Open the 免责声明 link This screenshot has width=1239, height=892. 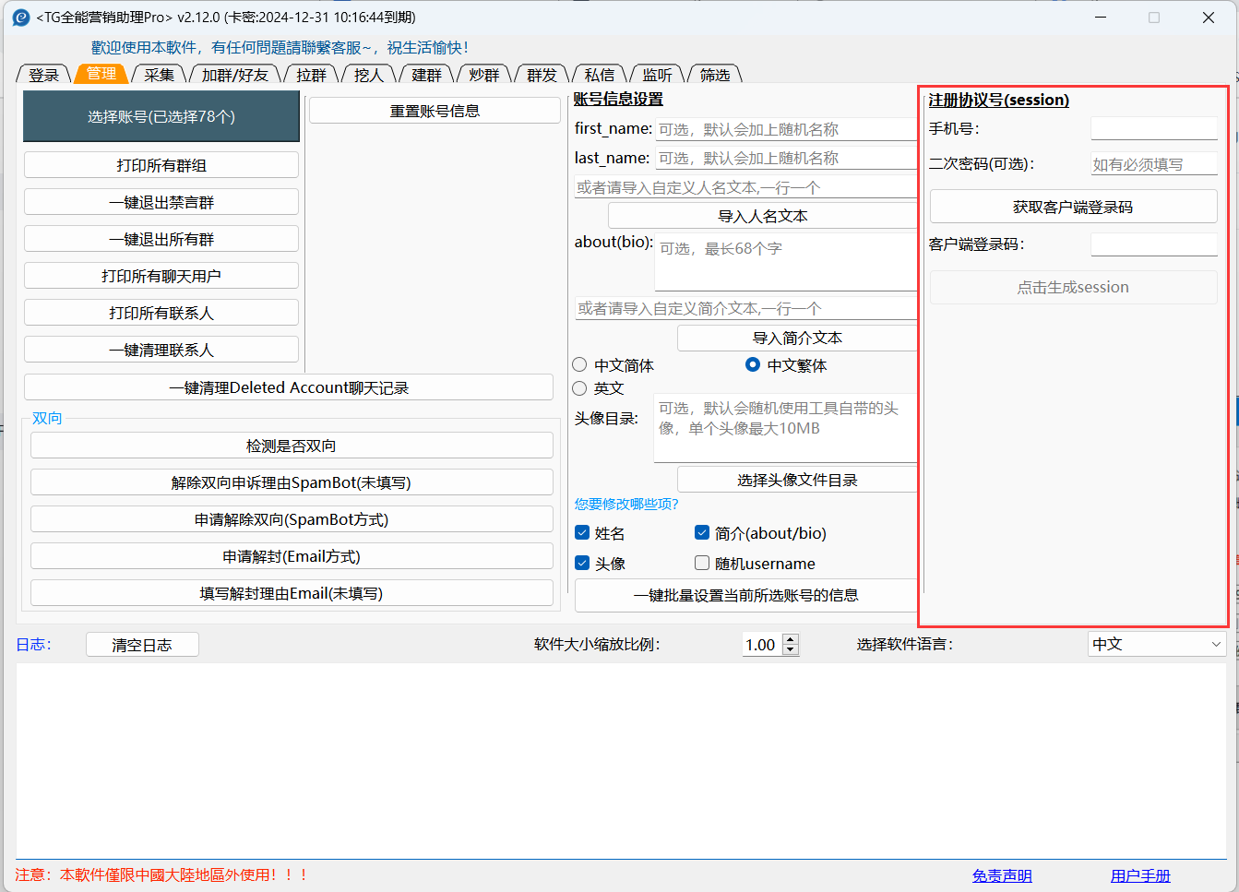[x=1001, y=875]
